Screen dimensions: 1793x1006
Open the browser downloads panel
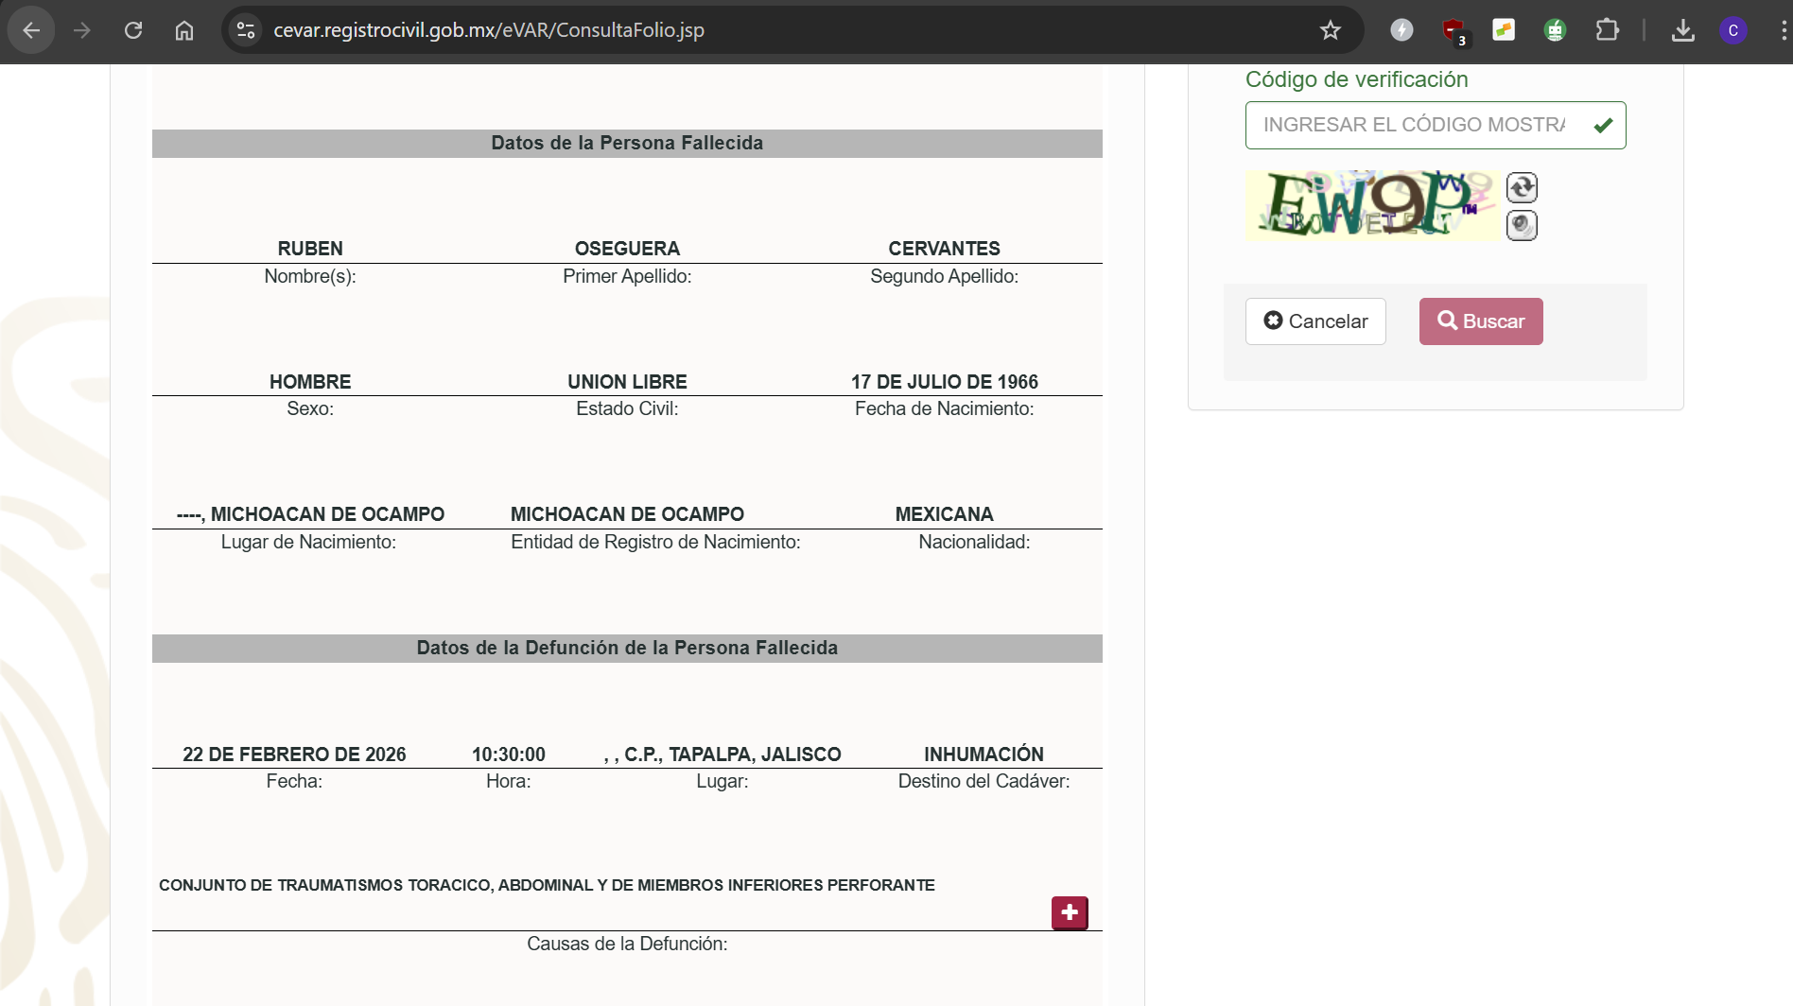[1682, 30]
